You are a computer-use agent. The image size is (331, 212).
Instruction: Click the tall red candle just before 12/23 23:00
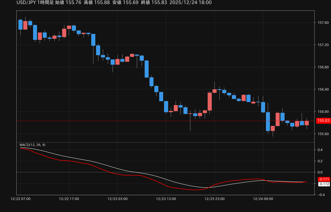[x=210, y=101]
